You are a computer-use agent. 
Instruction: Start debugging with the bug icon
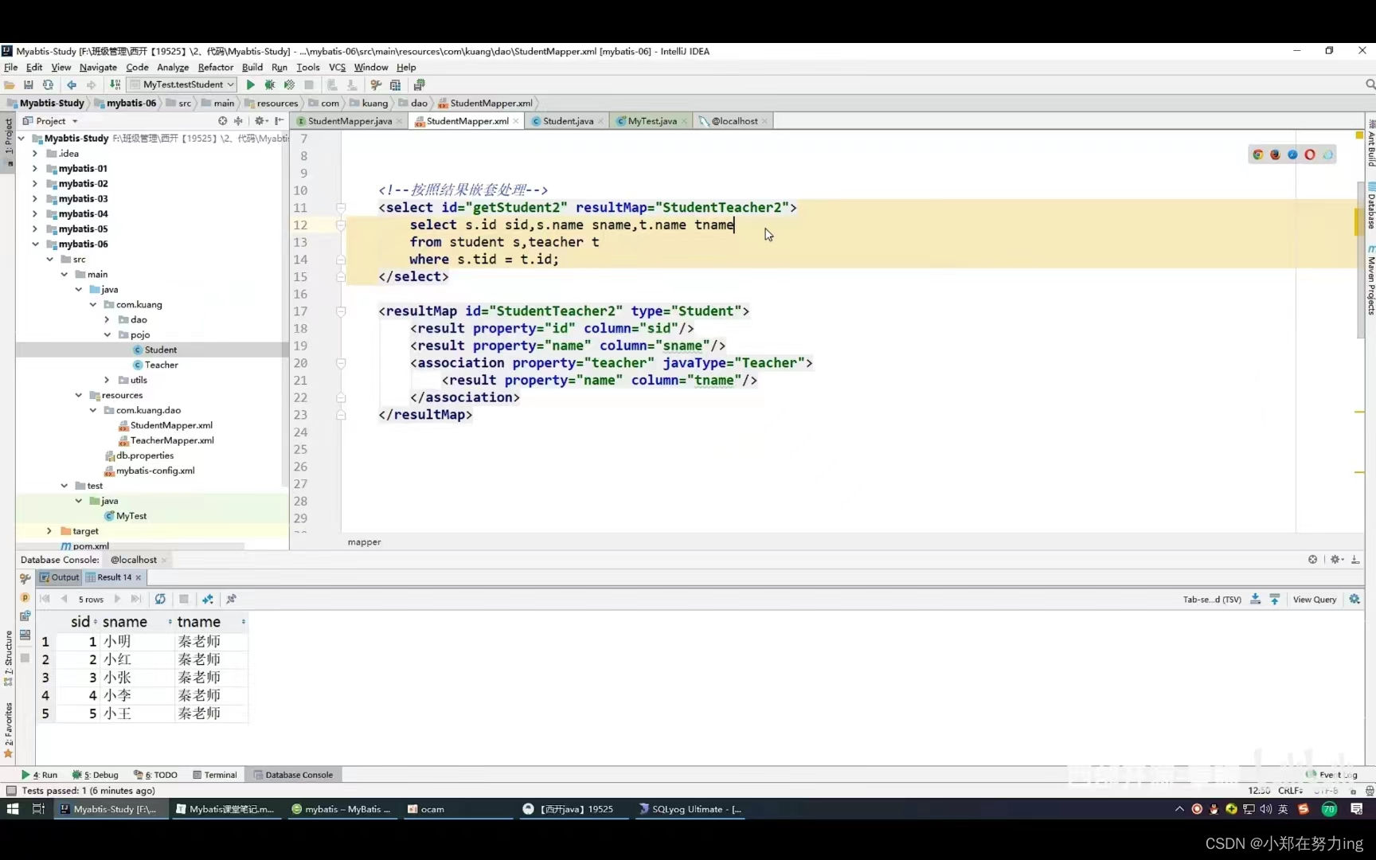point(270,84)
